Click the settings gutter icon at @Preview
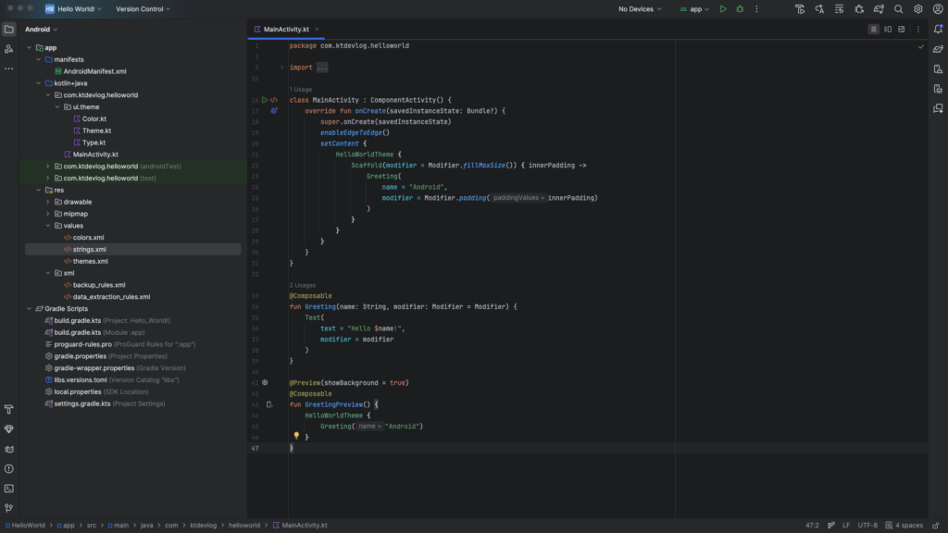Viewport: 948px width, 533px height. point(265,382)
